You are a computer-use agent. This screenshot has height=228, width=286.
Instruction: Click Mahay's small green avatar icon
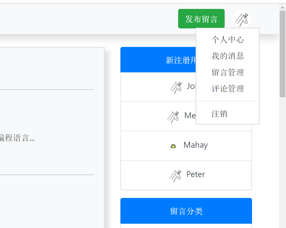tap(173, 146)
